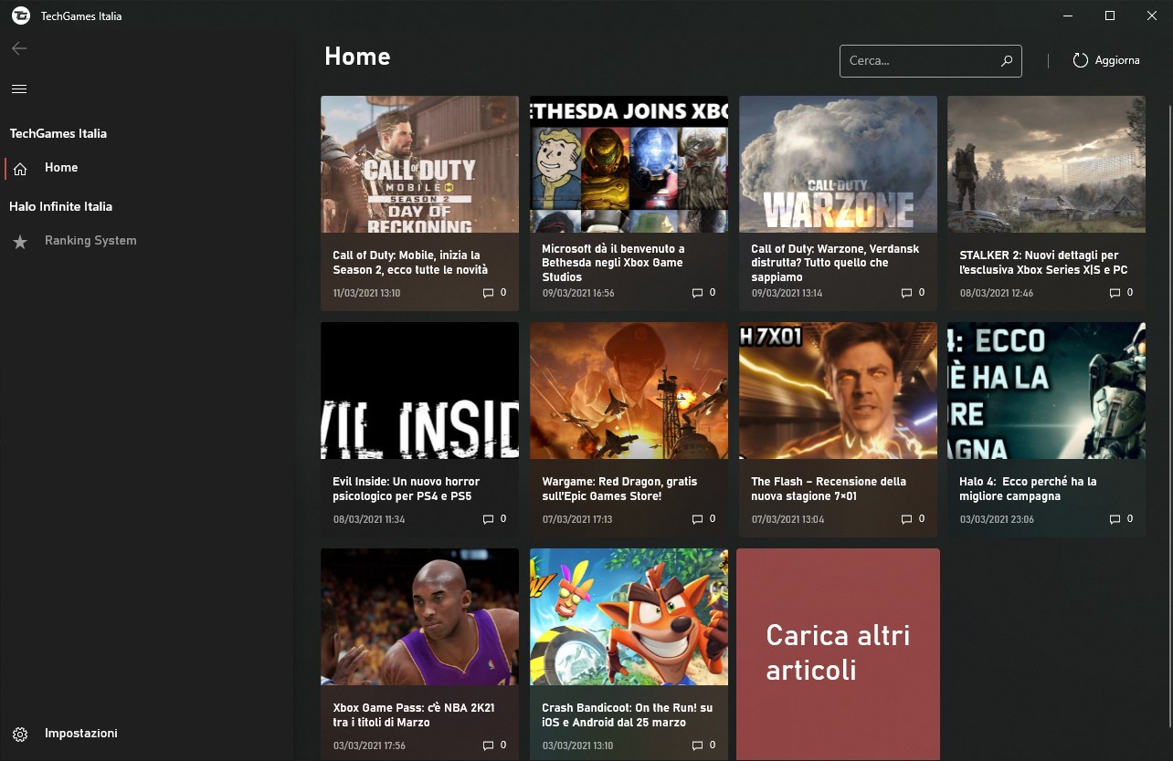Click comment icon on Evil Inside card

click(489, 519)
